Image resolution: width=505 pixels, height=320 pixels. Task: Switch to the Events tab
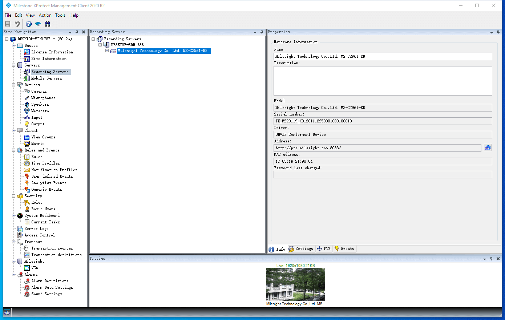[x=344, y=249]
